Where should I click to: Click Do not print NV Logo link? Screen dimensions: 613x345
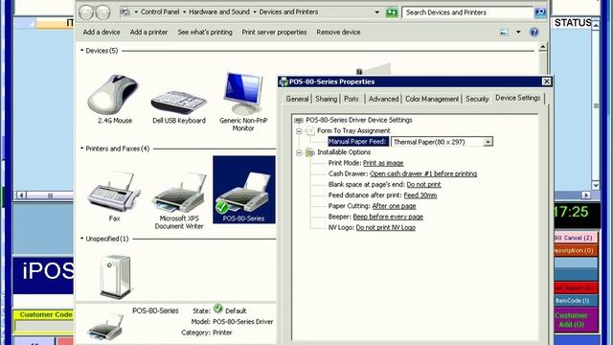(x=385, y=228)
